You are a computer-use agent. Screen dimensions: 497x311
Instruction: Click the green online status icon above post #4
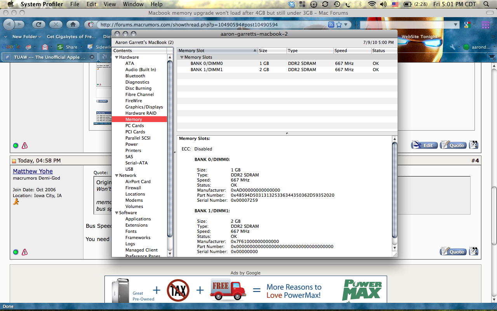pos(16,146)
